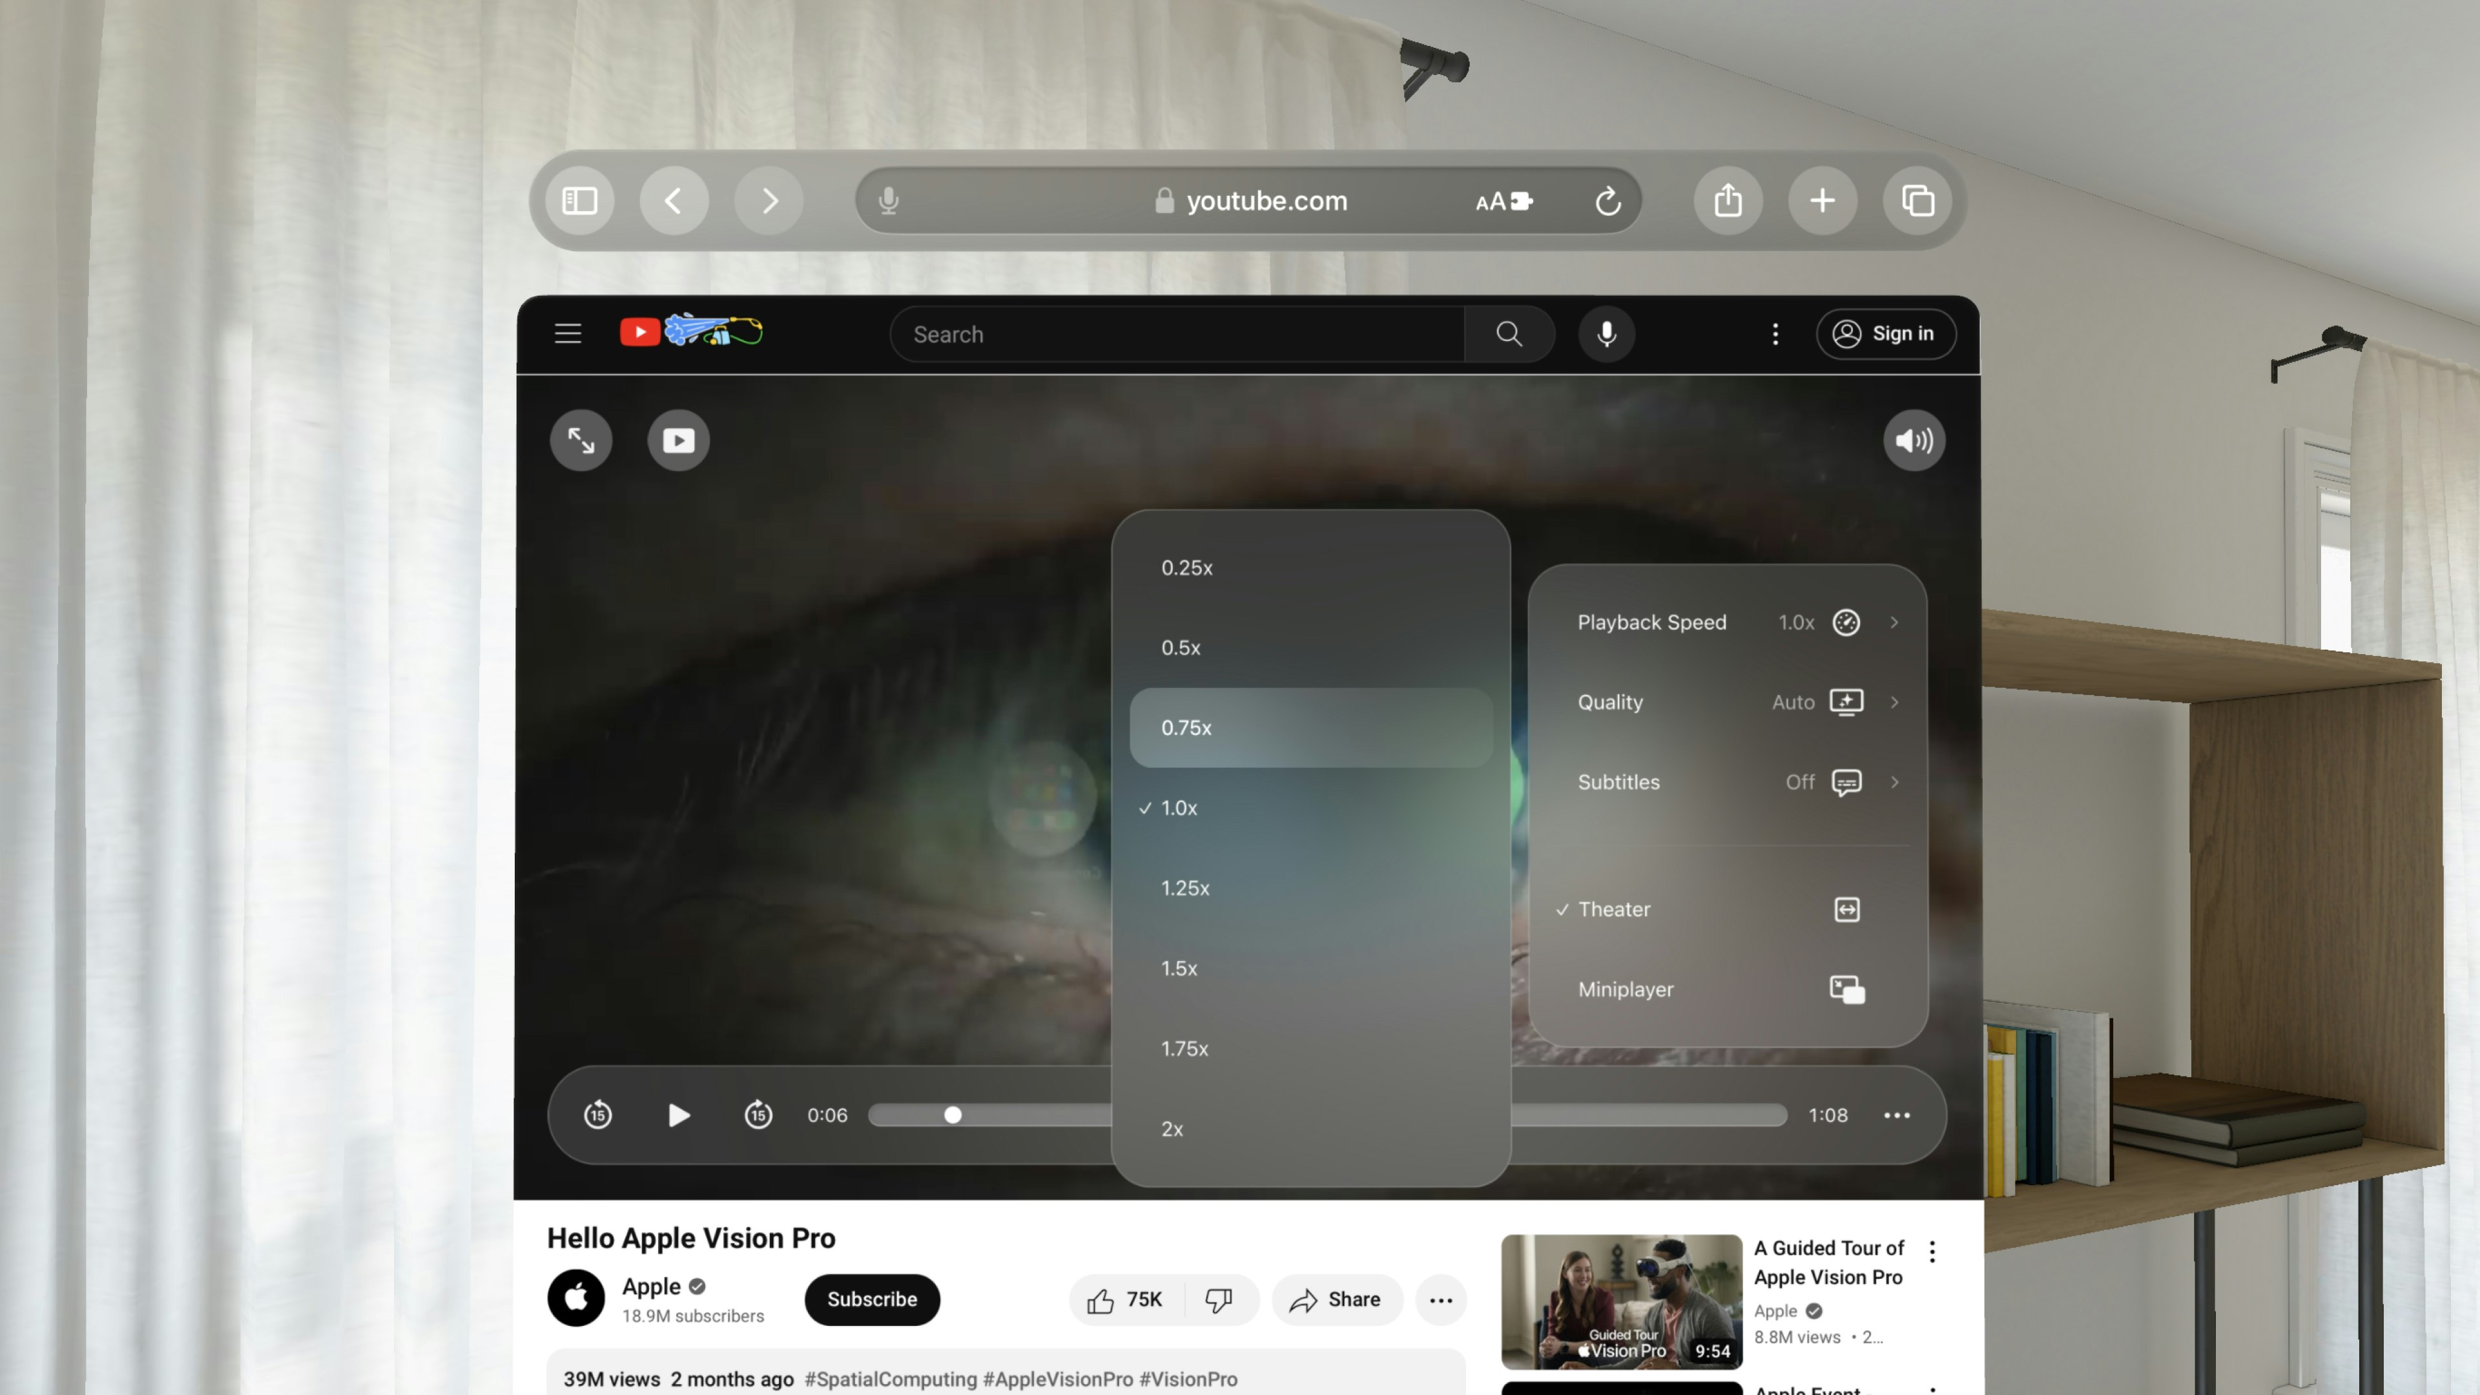The height and width of the screenshot is (1395, 2480).
Task: Start voice search with microphone
Action: click(1607, 334)
